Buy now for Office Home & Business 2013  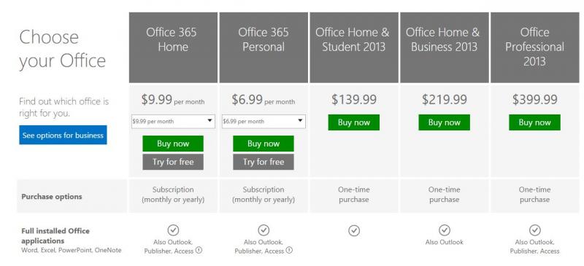[445, 122]
